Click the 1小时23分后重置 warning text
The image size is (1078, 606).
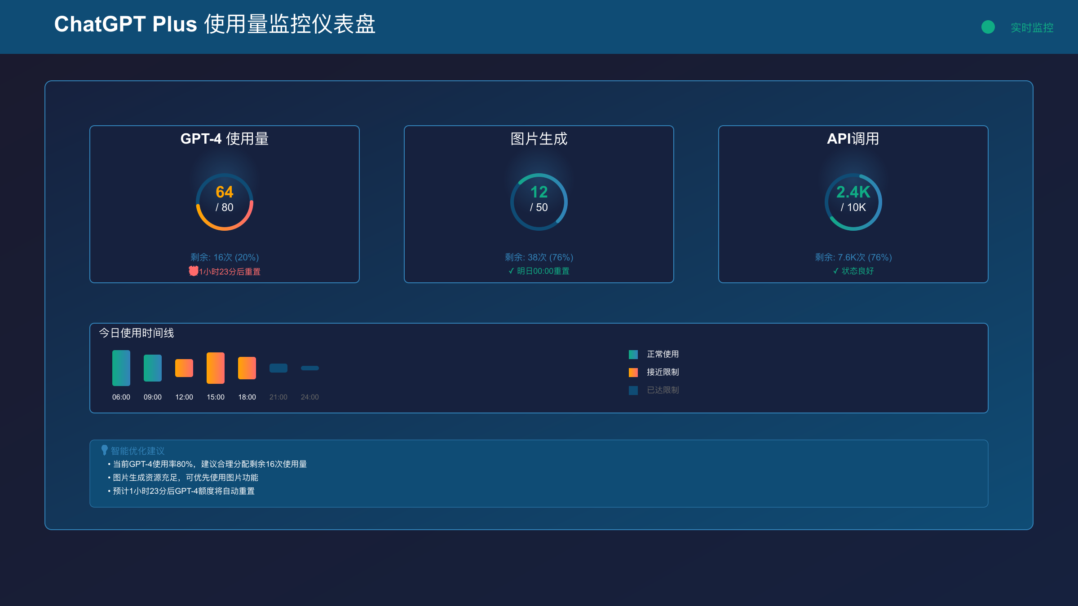click(230, 272)
